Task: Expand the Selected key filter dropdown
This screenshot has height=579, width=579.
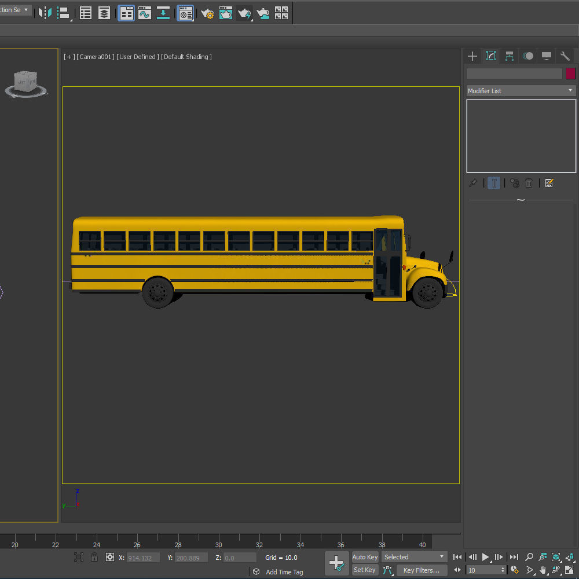Action: [x=414, y=557]
